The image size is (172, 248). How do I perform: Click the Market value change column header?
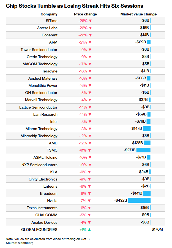click(138, 14)
